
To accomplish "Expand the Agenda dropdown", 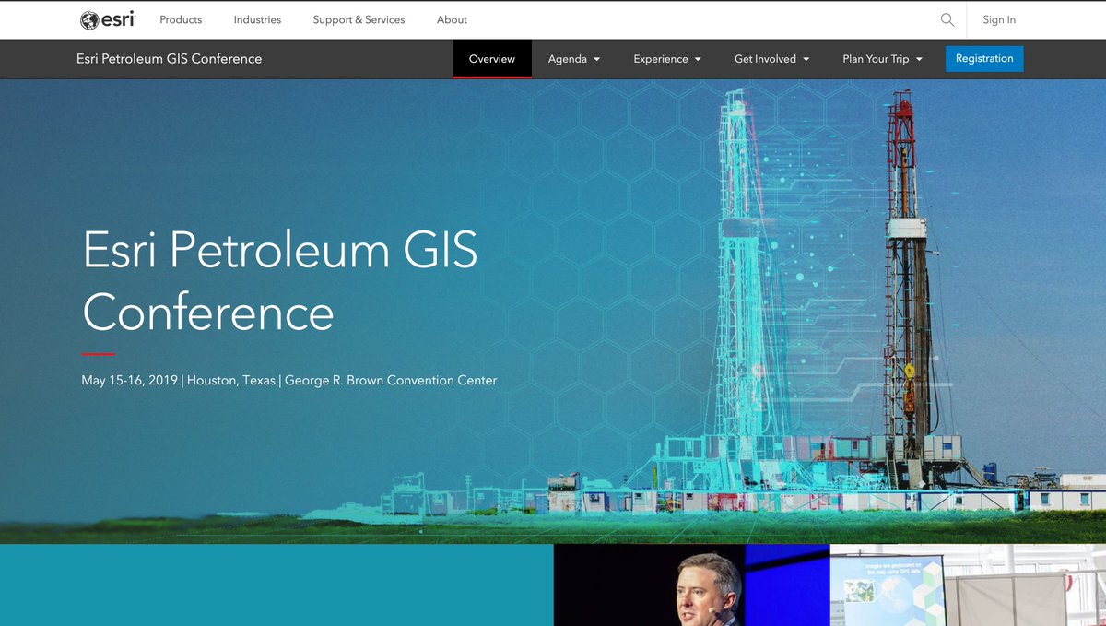I will [574, 59].
